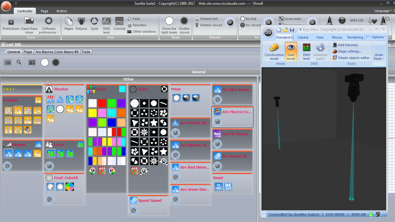Expand the Options dropdown in 3D window
Viewport: 395px width, 222px height.
pyautogui.click(x=379, y=37)
